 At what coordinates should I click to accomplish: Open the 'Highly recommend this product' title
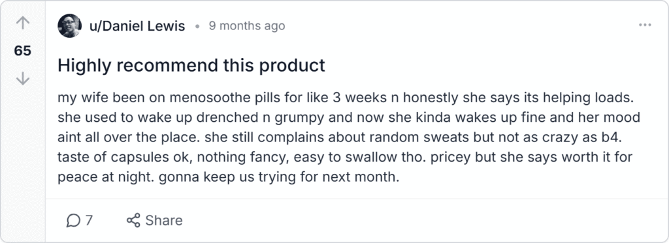(x=191, y=66)
